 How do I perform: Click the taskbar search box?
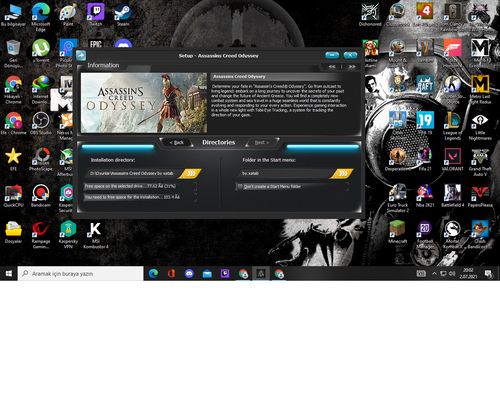pos(81,273)
